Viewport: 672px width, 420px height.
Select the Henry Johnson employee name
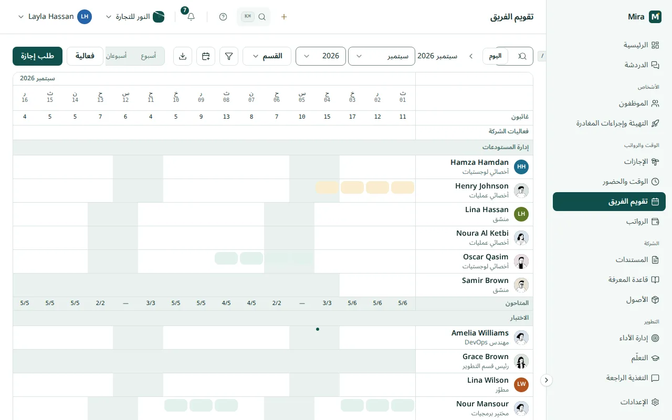(482, 186)
